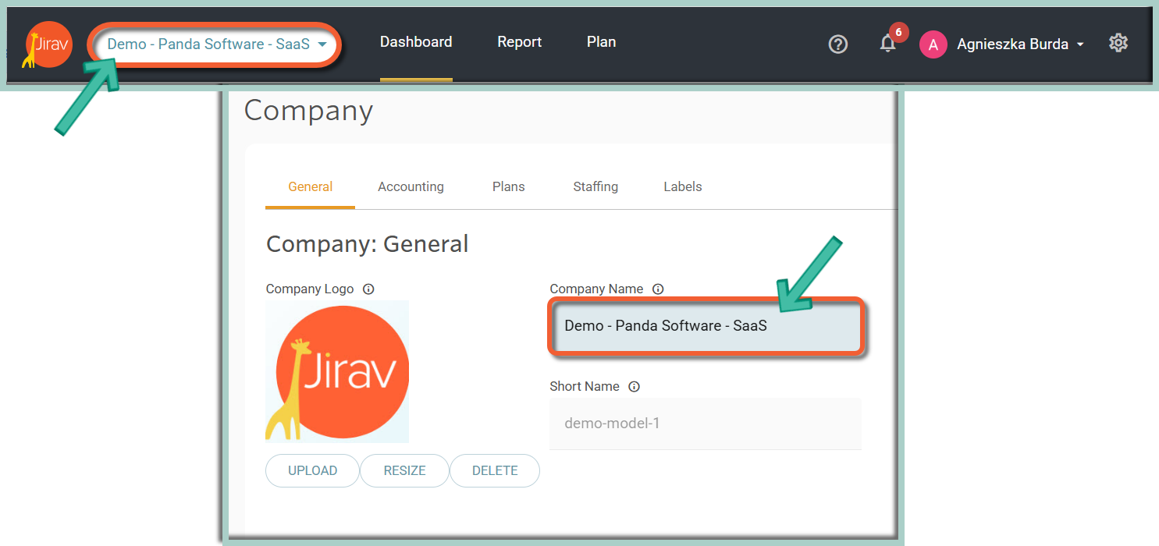Click the RESIZE logo button
The image size is (1159, 546).
pyautogui.click(x=405, y=471)
